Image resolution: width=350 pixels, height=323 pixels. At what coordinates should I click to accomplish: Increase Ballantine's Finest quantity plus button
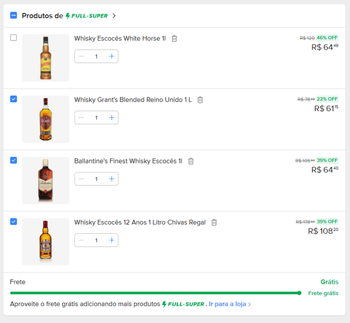[x=112, y=179]
